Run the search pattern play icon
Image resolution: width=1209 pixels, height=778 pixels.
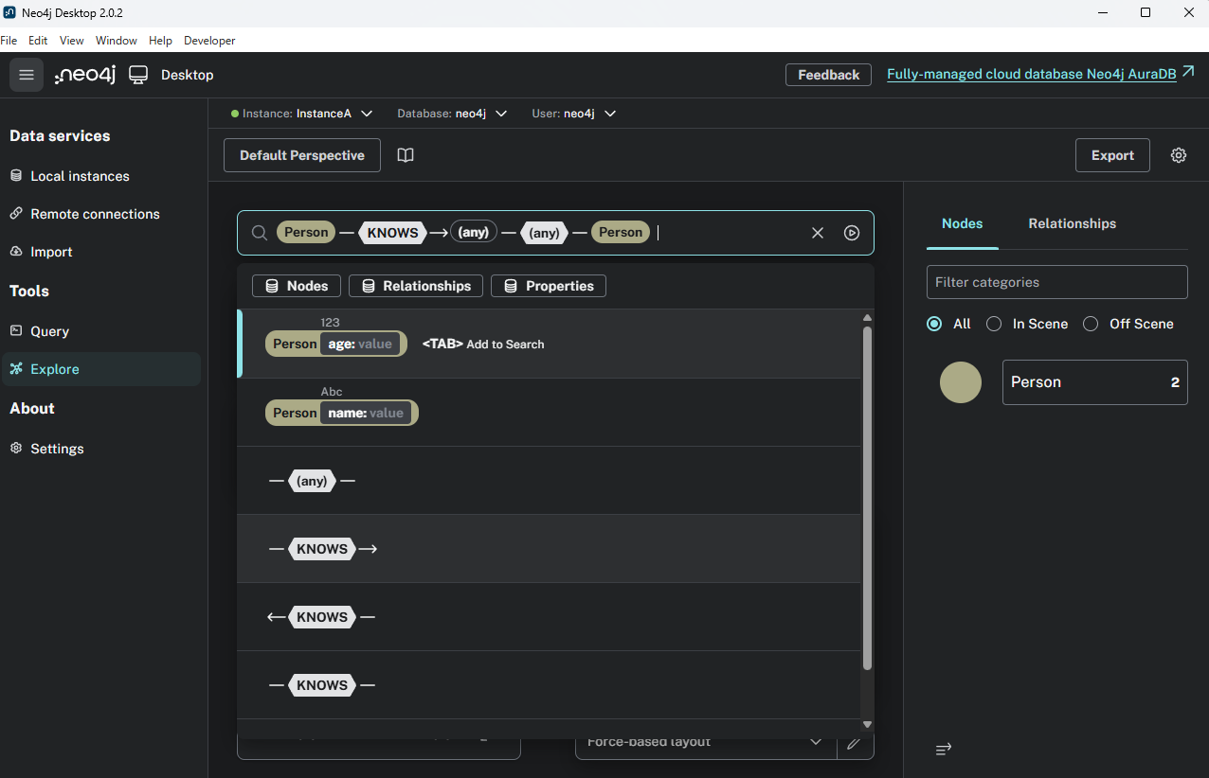(852, 233)
